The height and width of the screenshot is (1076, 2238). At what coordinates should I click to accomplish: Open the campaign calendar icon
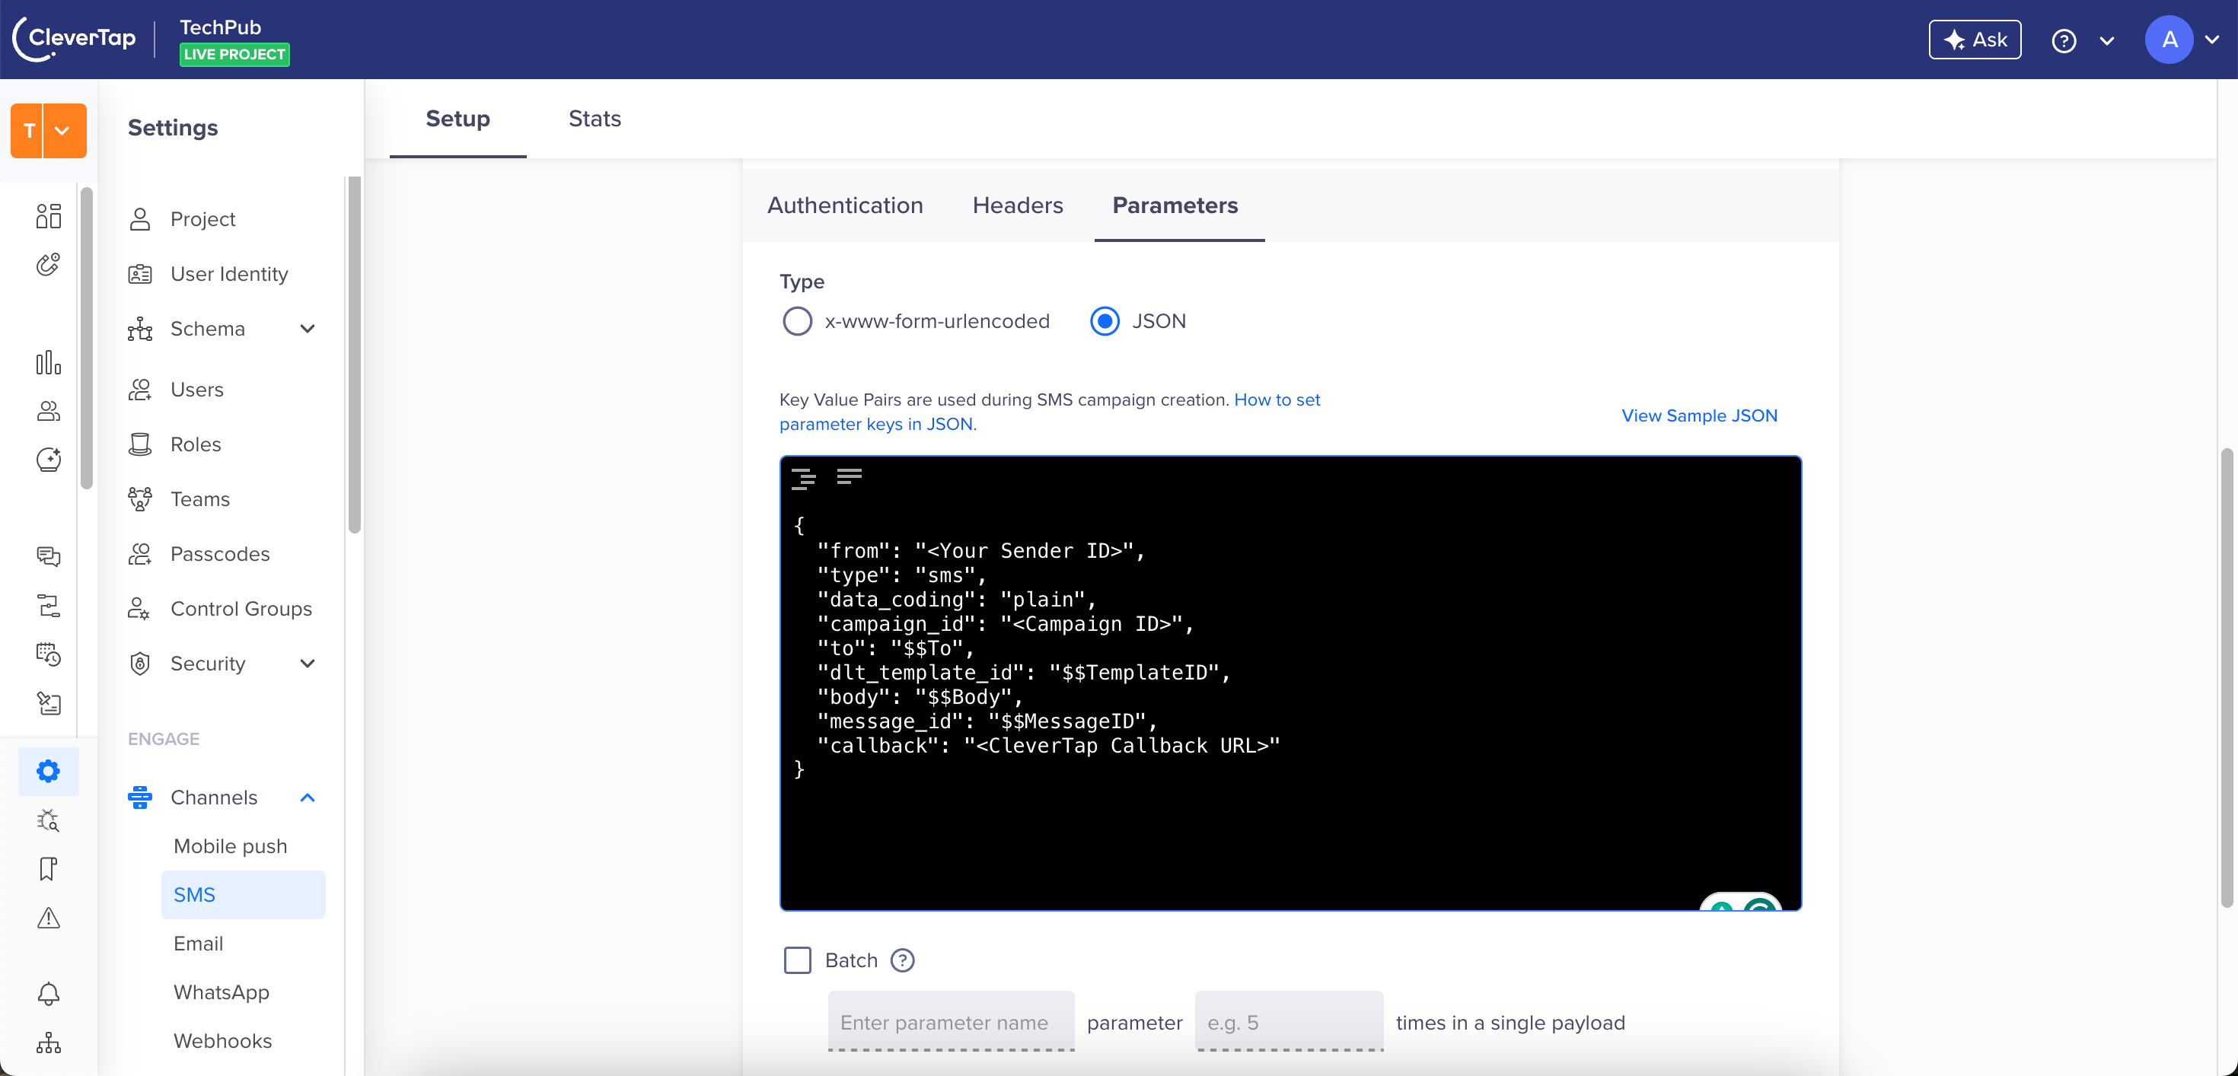coord(49,654)
